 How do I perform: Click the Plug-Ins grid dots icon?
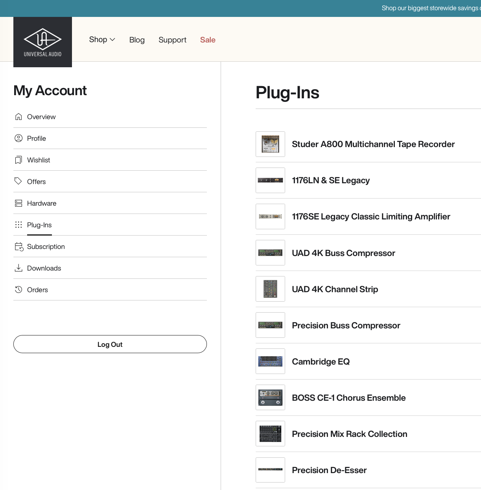coord(18,225)
